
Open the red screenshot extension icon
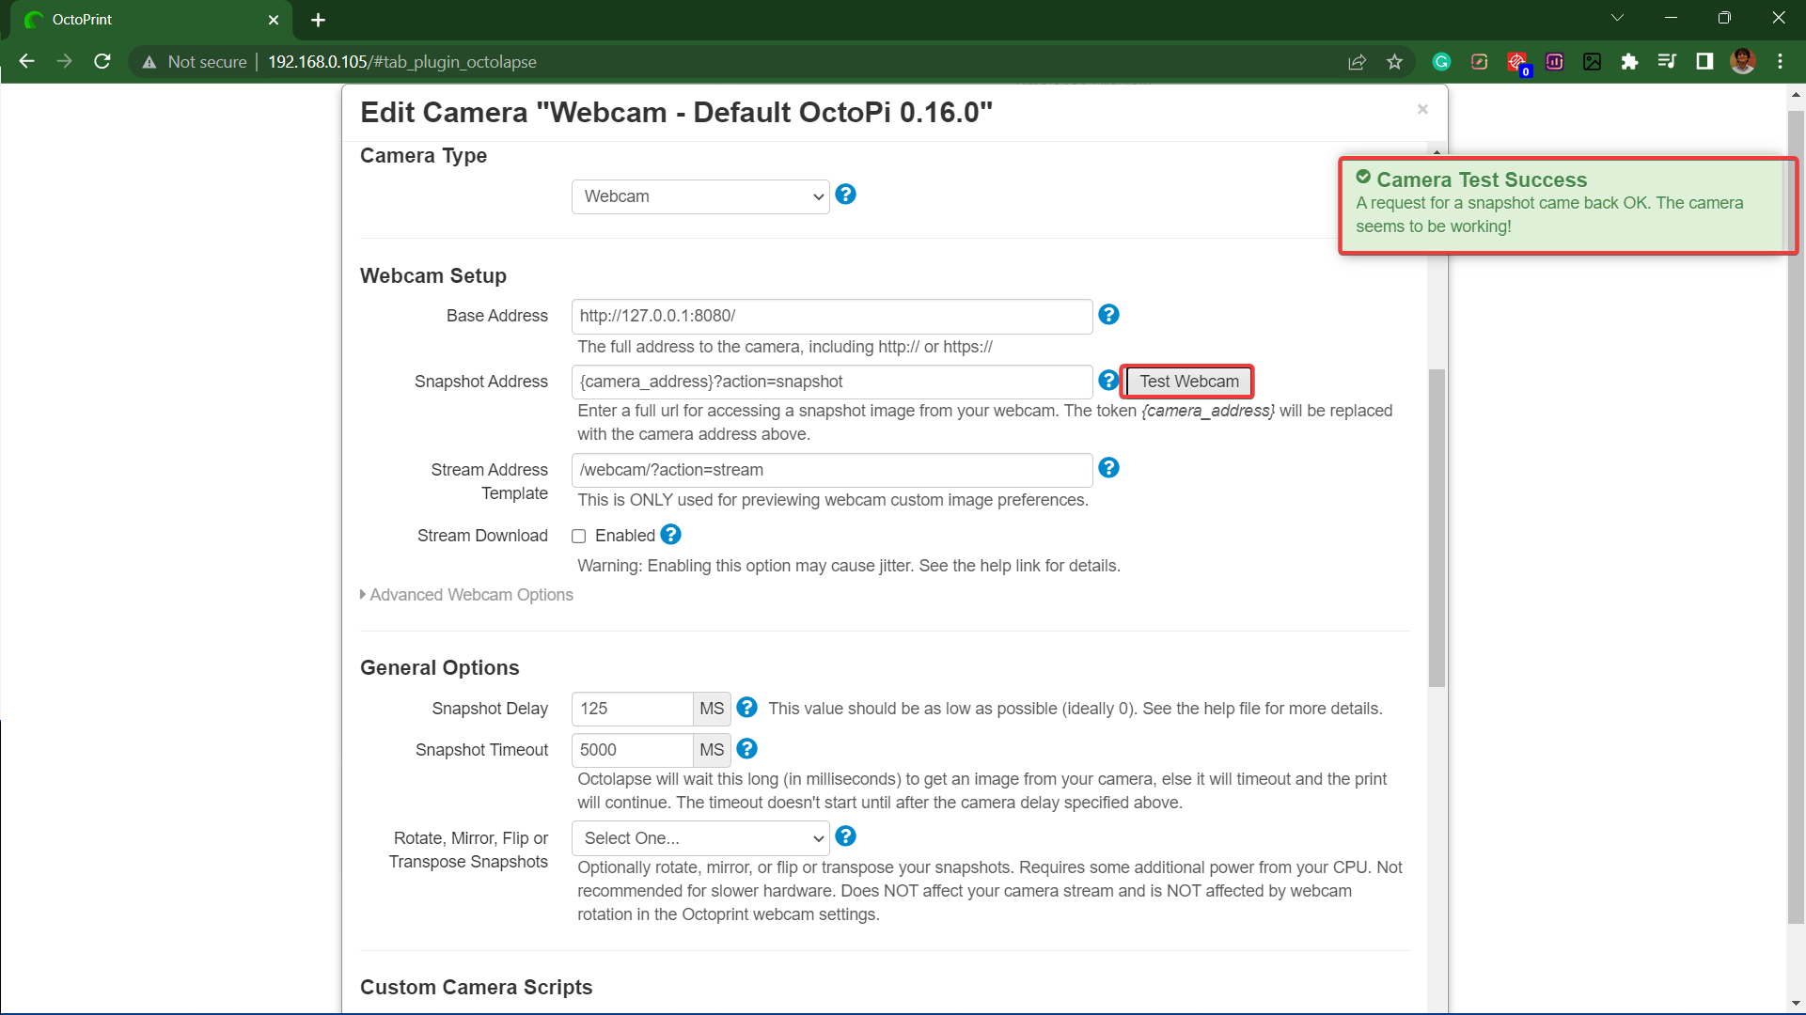(1479, 62)
